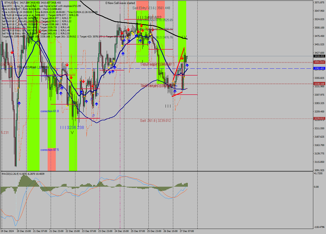Click the red price tag 3401.013
The height and width of the screenshot is (234, 326).
point(319,62)
